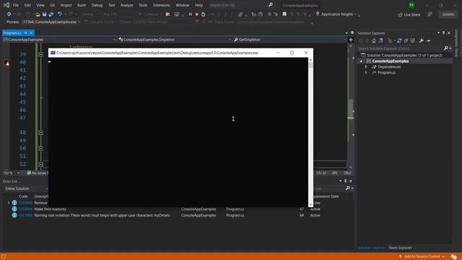Open the Analyze menu
Screen dimensions: 462x260
tap(126, 5)
